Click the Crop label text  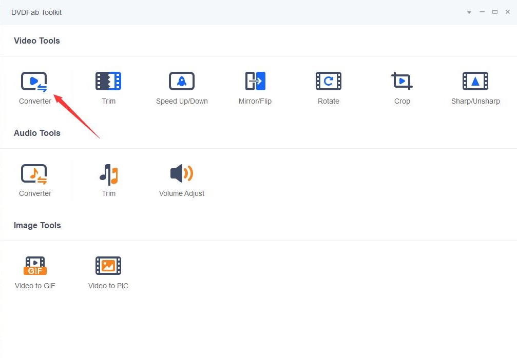pyautogui.click(x=402, y=101)
